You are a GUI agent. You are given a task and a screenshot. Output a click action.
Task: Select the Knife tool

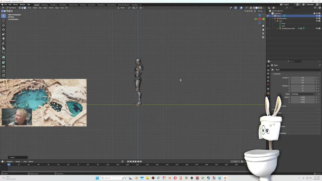4,76
